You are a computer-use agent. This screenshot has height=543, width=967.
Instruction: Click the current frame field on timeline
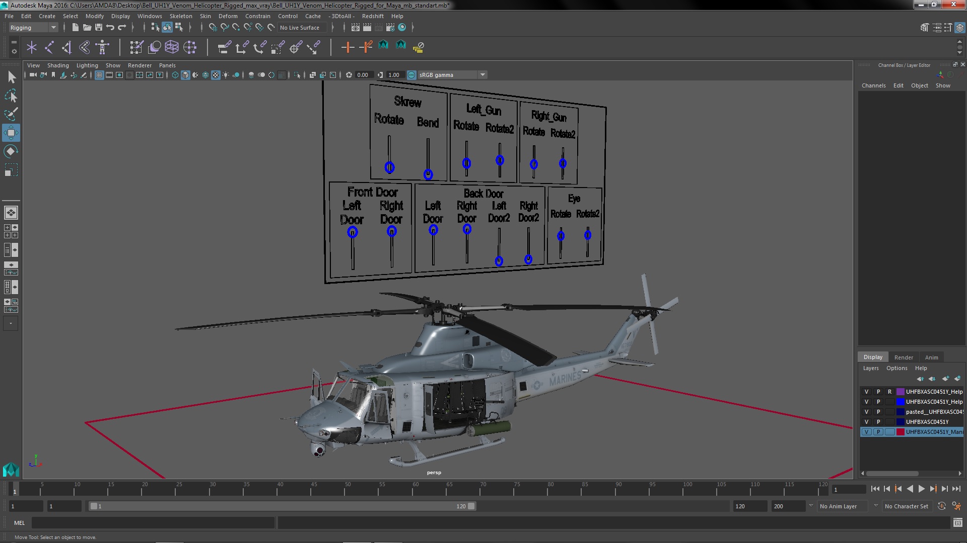(x=849, y=489)
